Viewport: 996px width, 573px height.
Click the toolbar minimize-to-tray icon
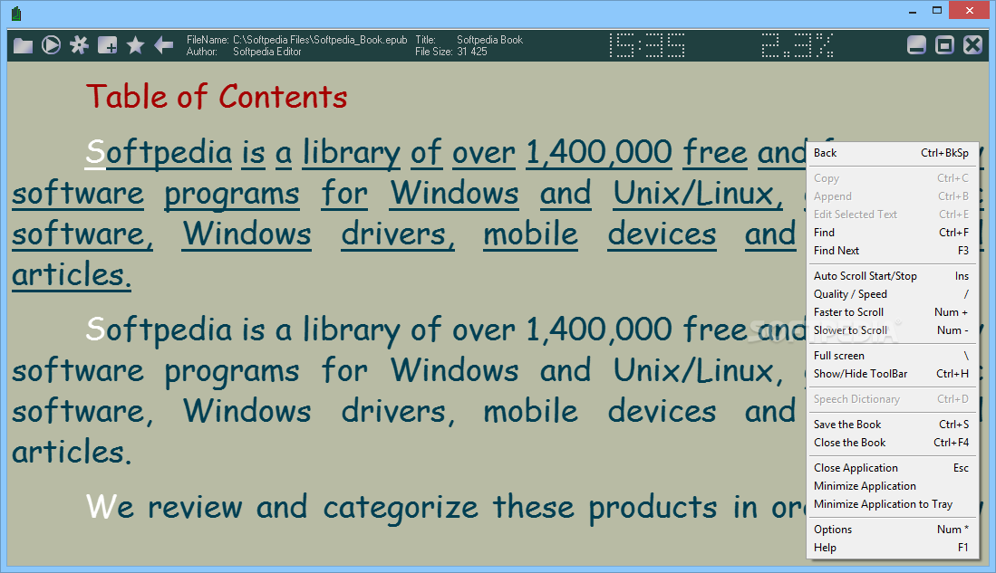point(916,45)
